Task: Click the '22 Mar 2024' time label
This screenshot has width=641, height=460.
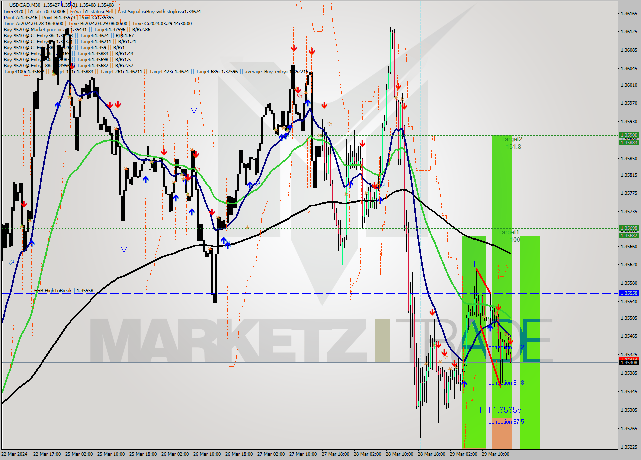Action: 15,454
